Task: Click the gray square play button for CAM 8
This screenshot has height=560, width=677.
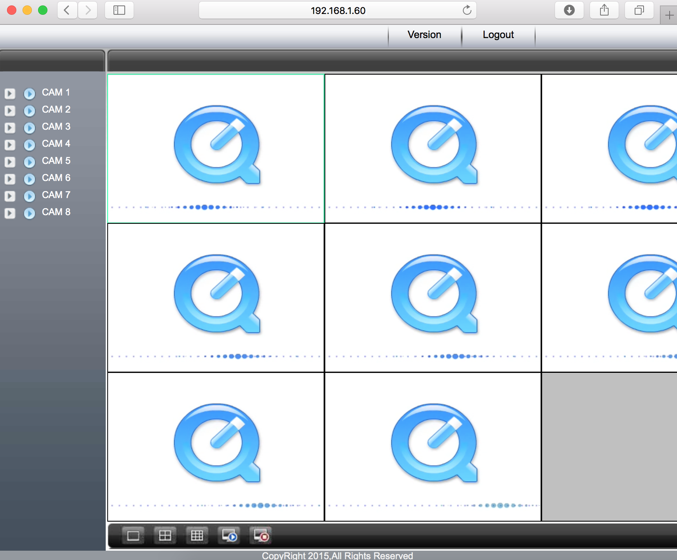Action: coord(10,213)
